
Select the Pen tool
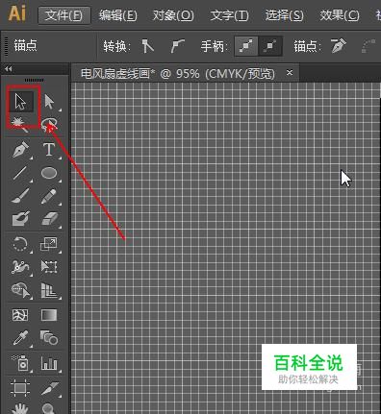[x=20, y=150]
